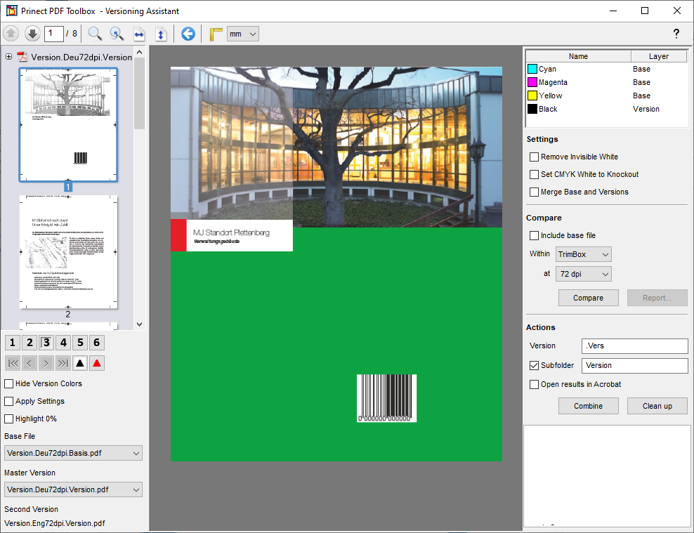The height and width of the screenshot is (533, 694).
Task: Click the previous zoom view icon
Action: click(117, 34)
